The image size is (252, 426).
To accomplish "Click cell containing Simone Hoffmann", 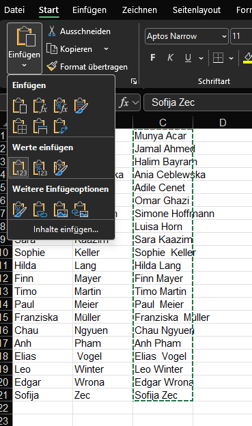I will pyautogui.click(x=163, y=214).
